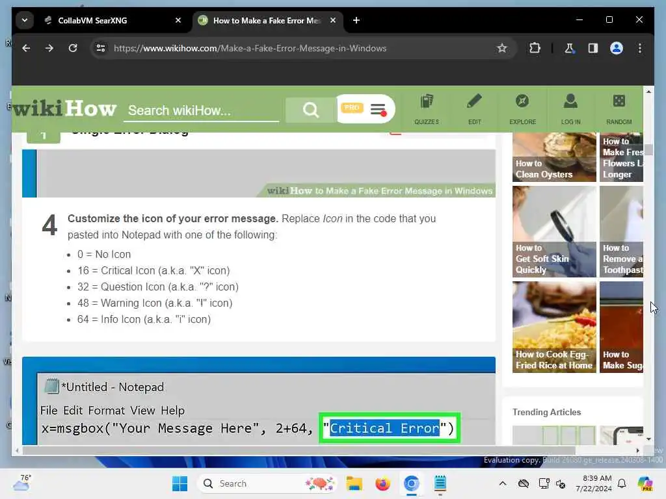Click the scroll-down arrow of page scrollbar
Screen dimensions: 666x499
tap(648, 439)
